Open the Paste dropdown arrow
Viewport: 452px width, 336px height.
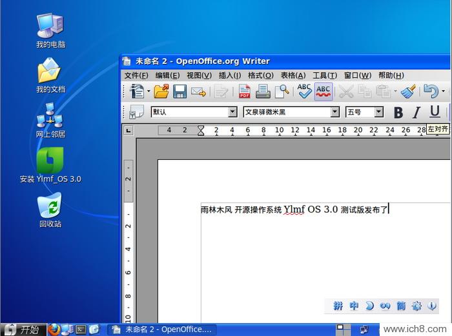click(x=395, y=92)
